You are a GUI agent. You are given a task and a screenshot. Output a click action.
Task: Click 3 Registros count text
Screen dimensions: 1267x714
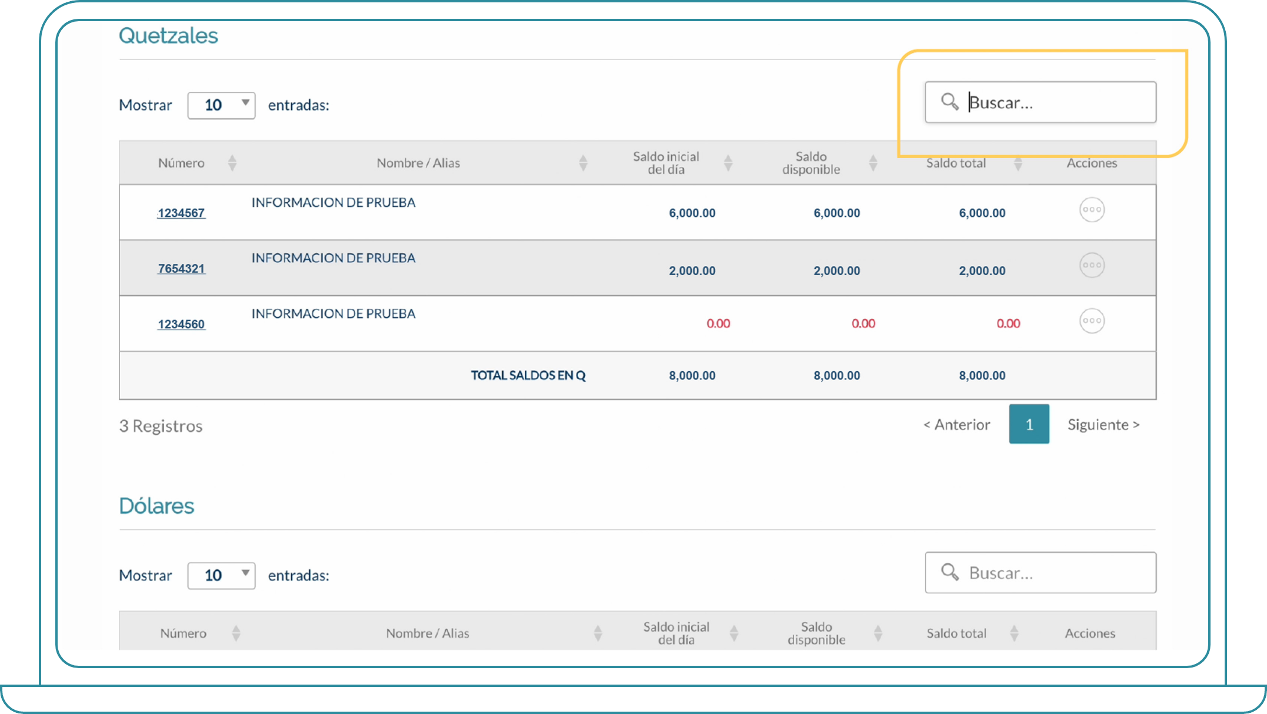click(x=161, y=426)
